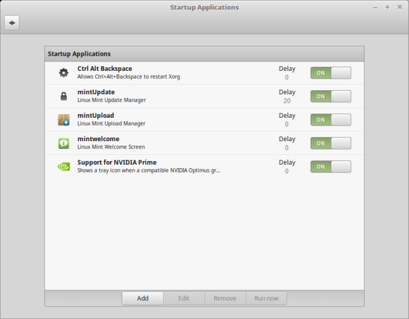Select the mintUpload entry name
This screenshot has height=319, width=409.
click(x=96, y=116)
